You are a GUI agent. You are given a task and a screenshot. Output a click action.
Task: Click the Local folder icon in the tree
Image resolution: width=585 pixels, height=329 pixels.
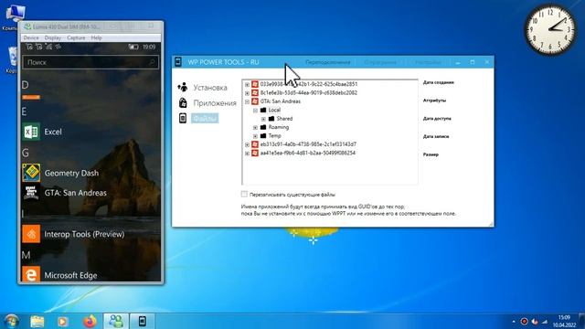click(263, 110)
